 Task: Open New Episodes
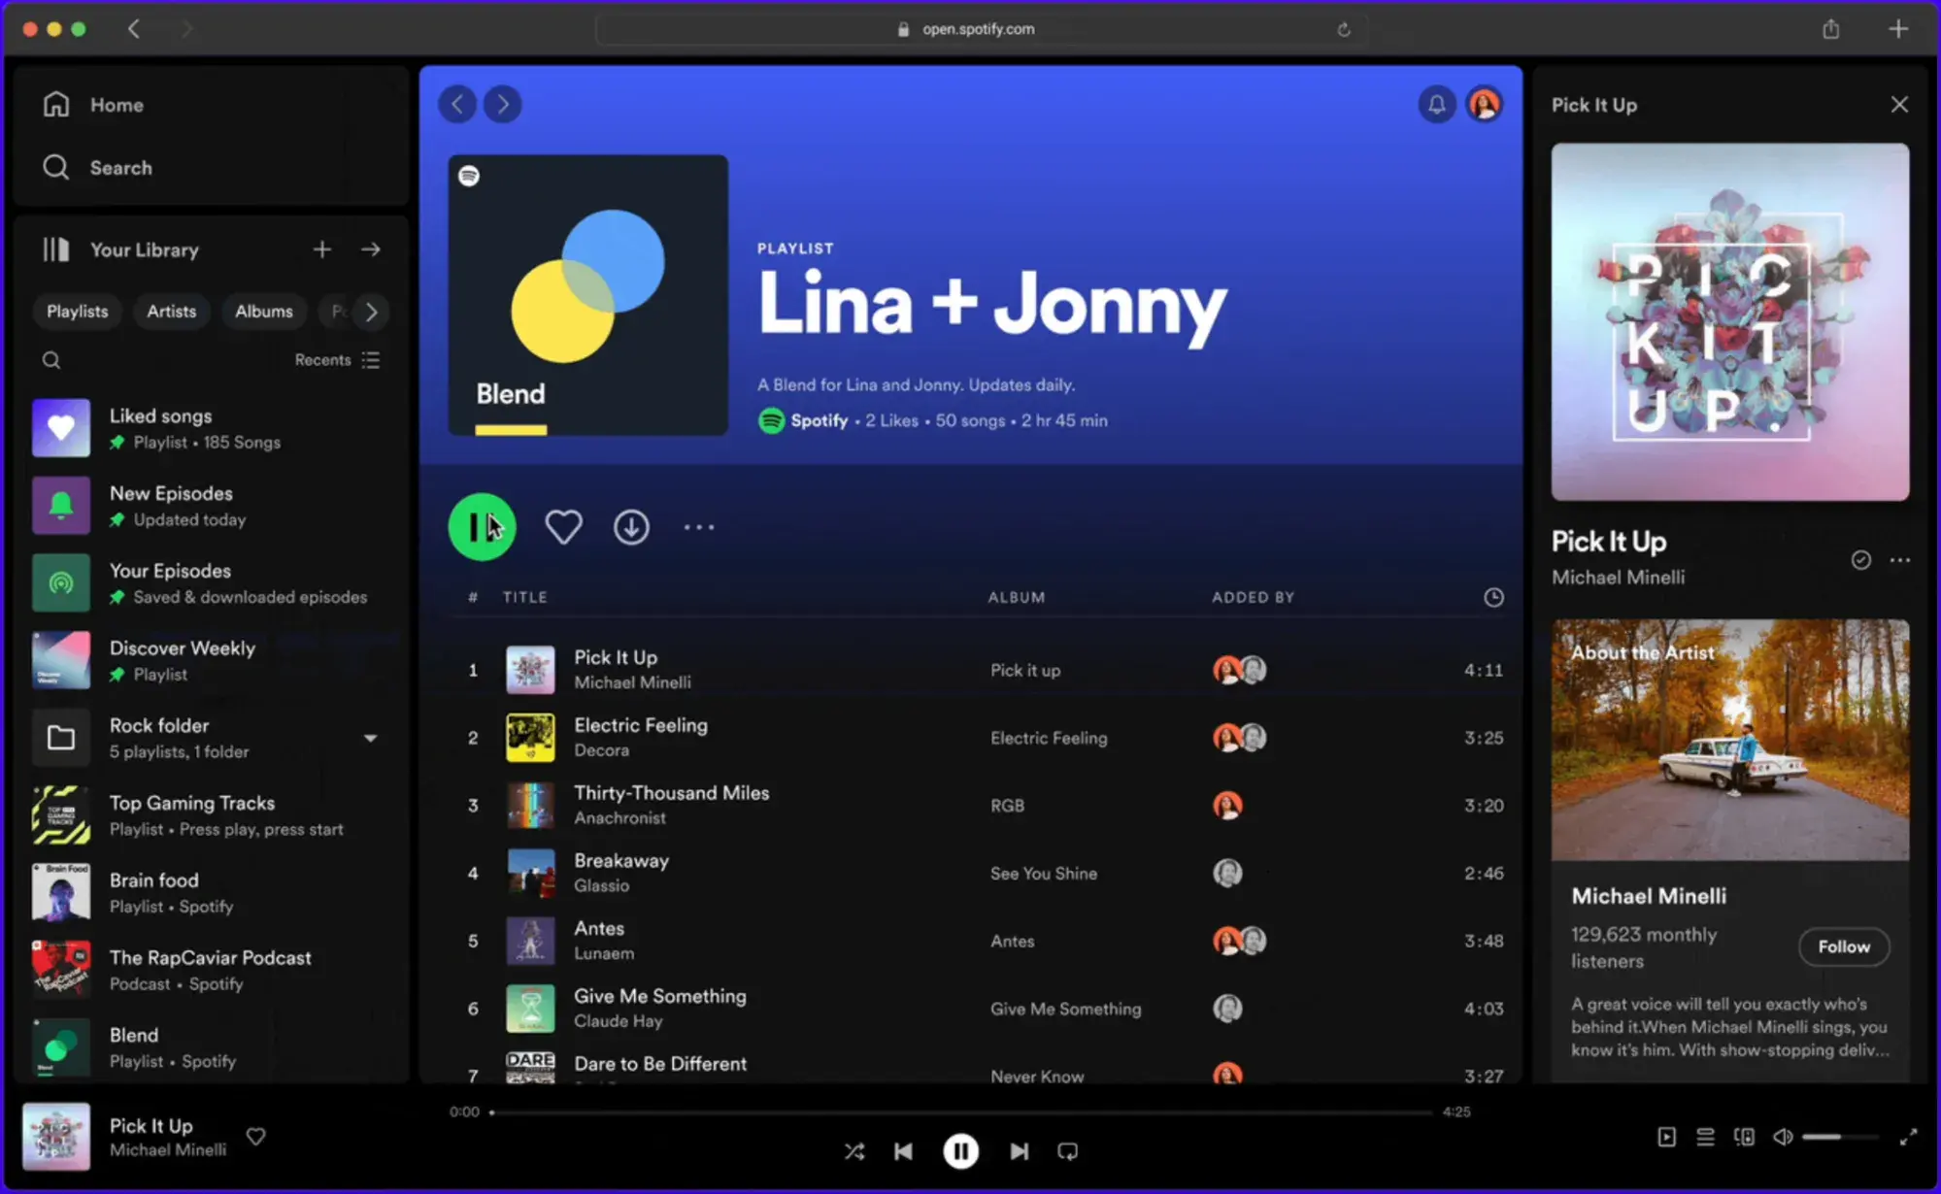[211, 506]
